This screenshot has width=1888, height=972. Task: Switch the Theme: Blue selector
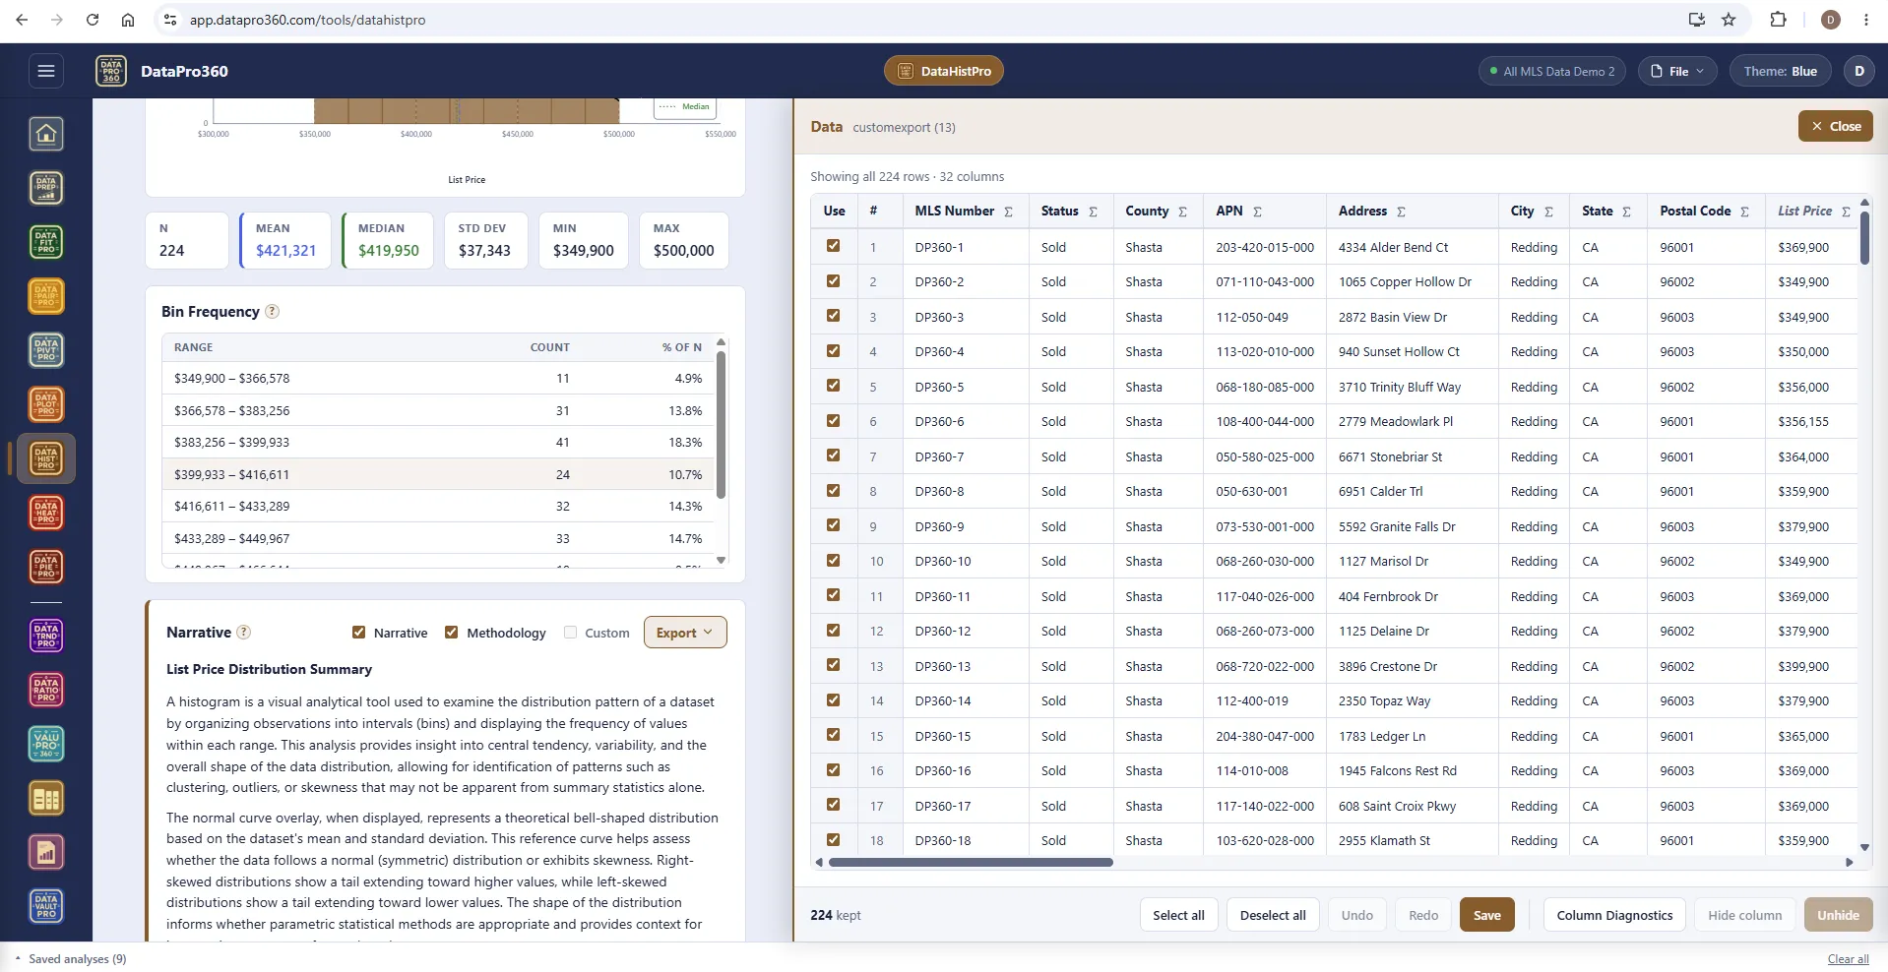coord(1780,71)
